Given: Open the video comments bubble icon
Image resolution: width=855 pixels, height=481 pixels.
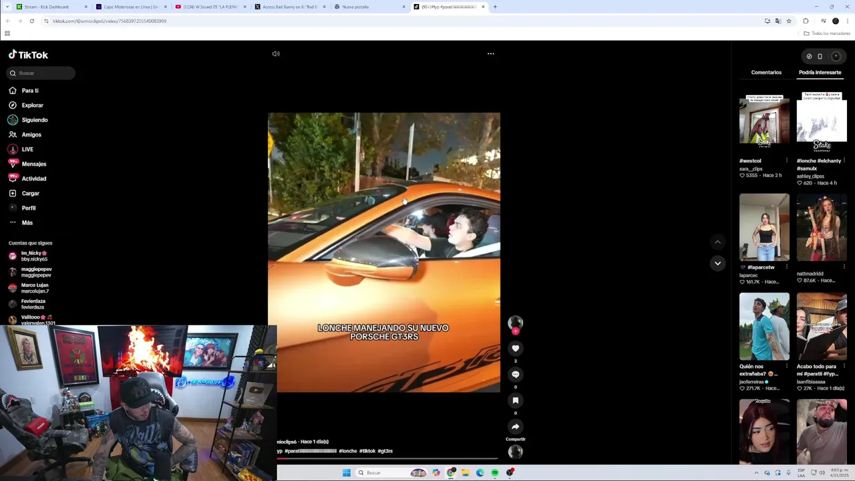Looking at the screenshot, I should [515, 374].
